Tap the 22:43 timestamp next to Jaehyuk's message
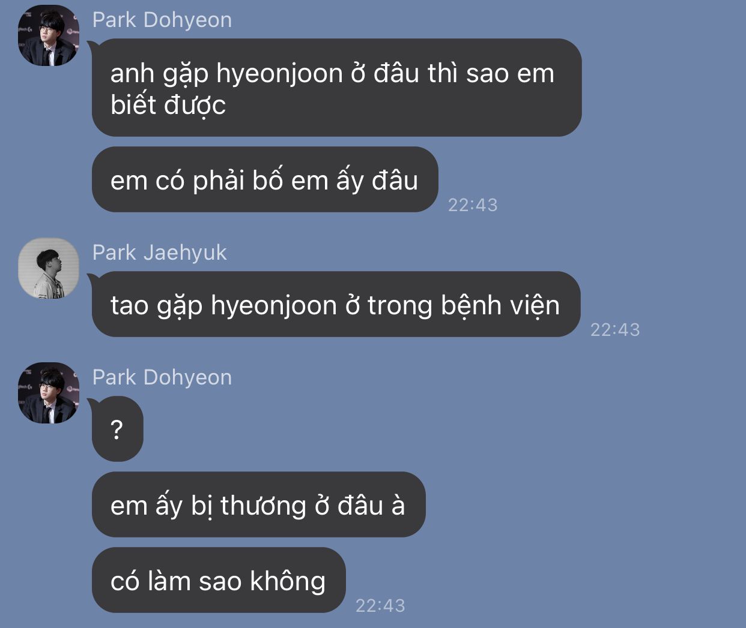 point(615,330)
